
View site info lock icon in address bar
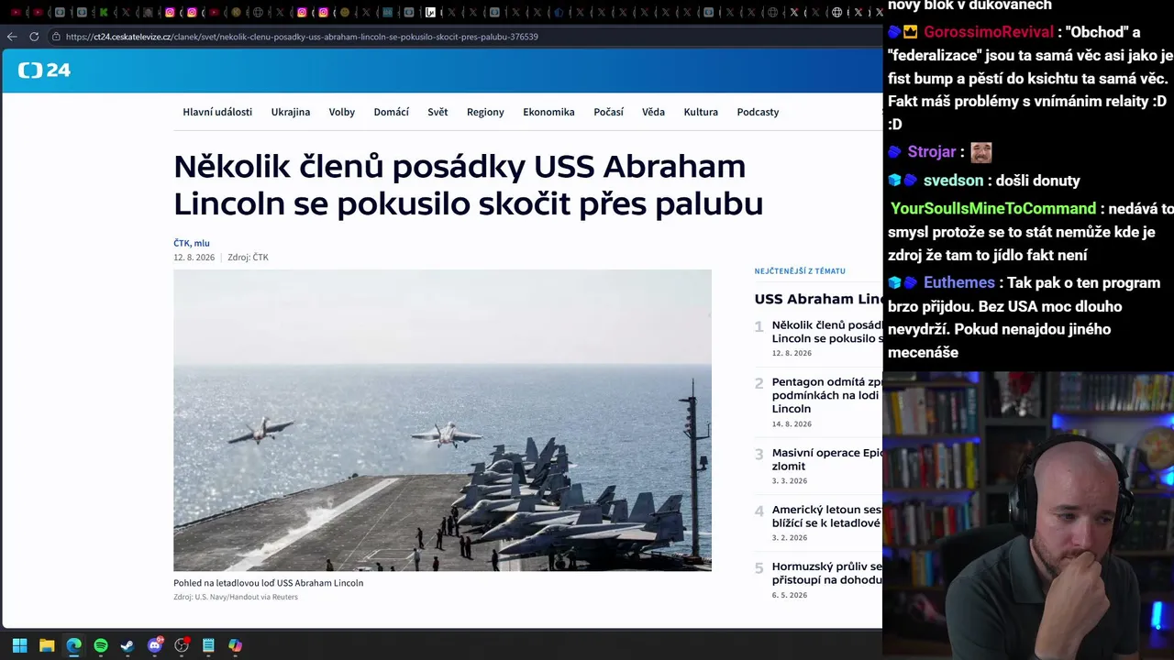(56, 37)
